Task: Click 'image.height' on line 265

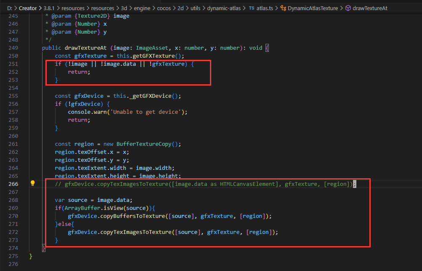Action: click(x=159, y=176)
